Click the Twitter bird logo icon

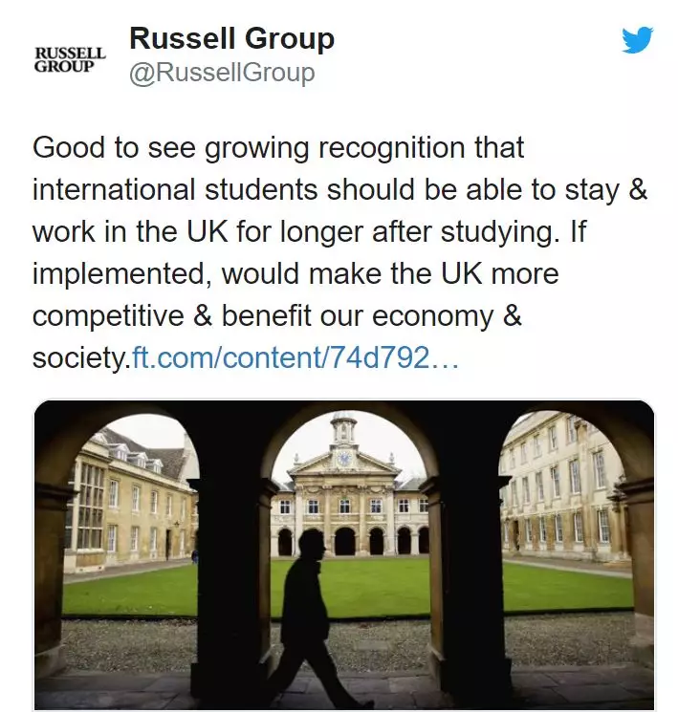pos(637,40)
